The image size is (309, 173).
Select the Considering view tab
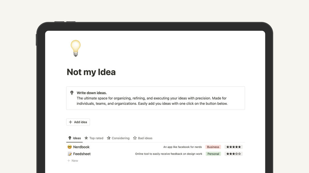tap(121, 138)
